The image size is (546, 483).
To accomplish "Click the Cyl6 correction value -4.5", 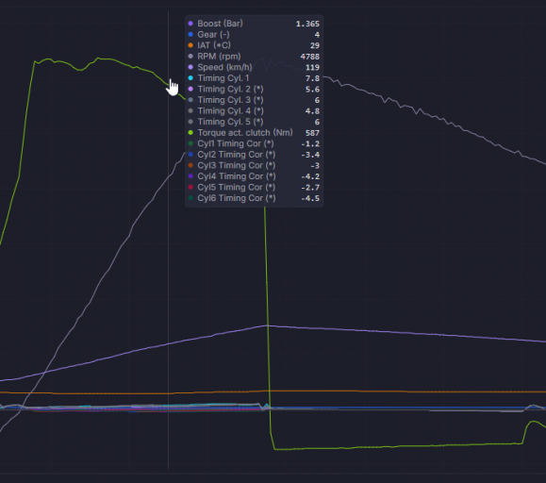I will tap(310, 198).
